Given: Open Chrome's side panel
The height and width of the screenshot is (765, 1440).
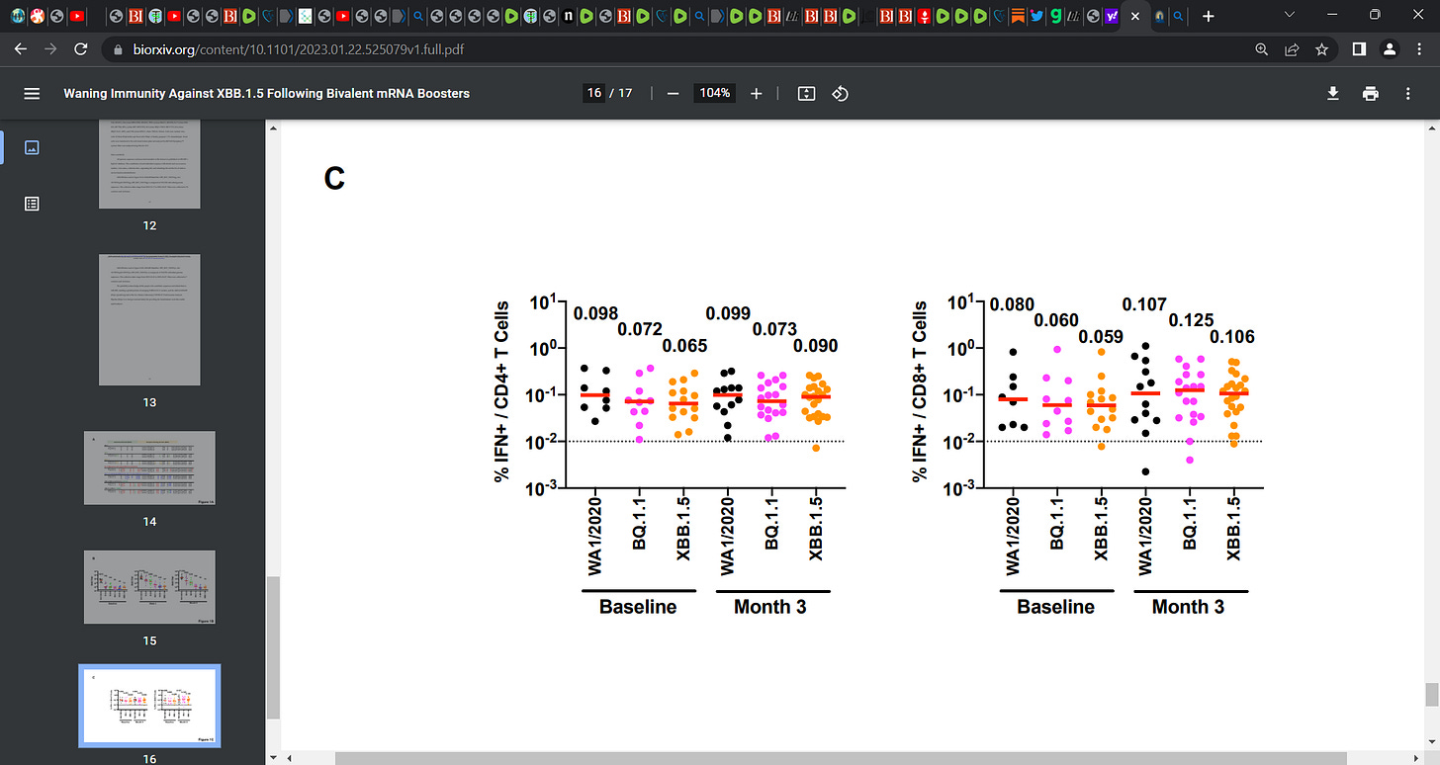Looking at the screenshot, I should (1358, 48).
